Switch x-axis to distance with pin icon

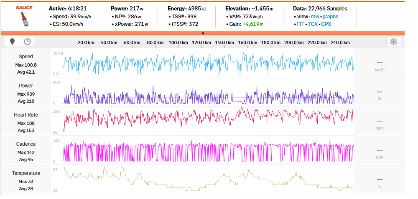[x=13, y=41]
